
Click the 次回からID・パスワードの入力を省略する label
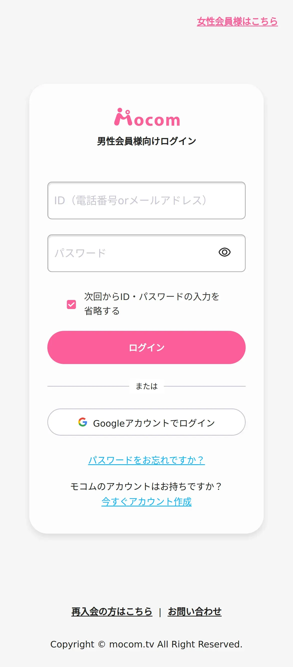(152, 303)
